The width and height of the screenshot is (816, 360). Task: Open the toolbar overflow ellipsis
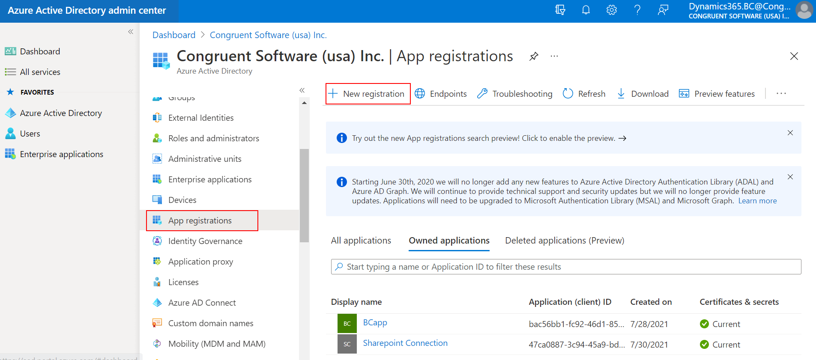[x=781, y=94]
